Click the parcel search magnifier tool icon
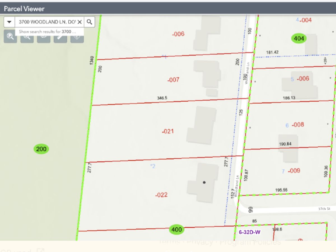Viewport: 336px width, 252px height. coord(10,37)
